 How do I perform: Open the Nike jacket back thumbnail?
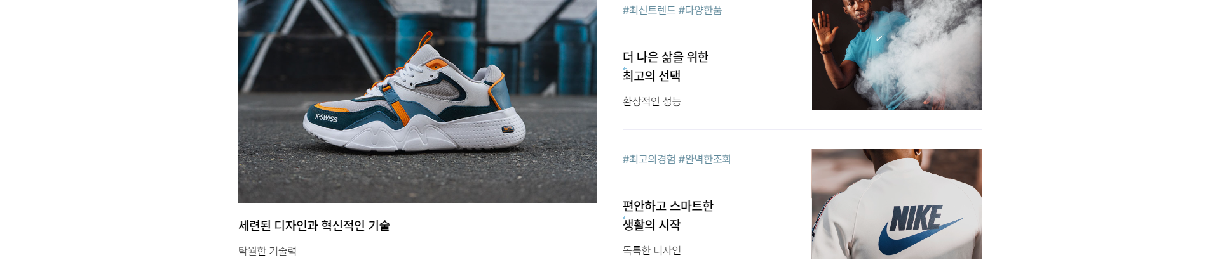[x=897, y=204]
